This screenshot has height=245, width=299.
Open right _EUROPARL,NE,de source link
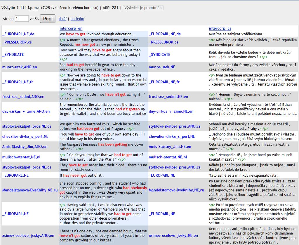pos(165,34)
